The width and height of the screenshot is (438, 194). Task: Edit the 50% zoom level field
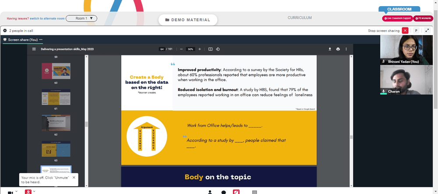pos(191,49)
